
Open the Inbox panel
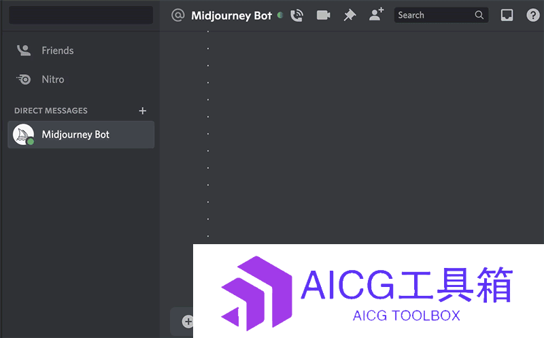[x=507, y=15]
